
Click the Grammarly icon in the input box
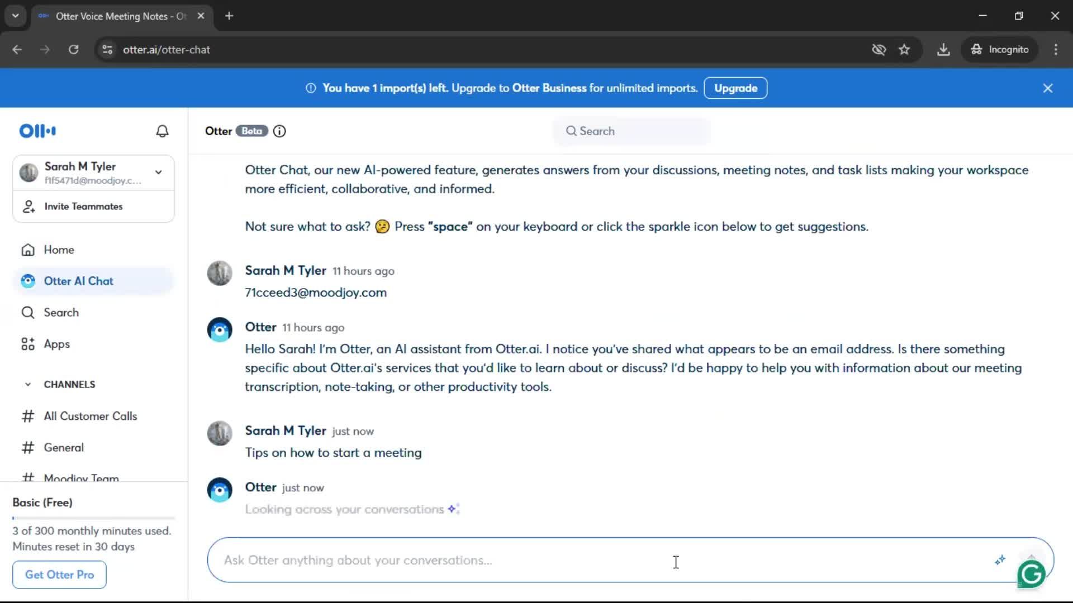click(1032, 573)
